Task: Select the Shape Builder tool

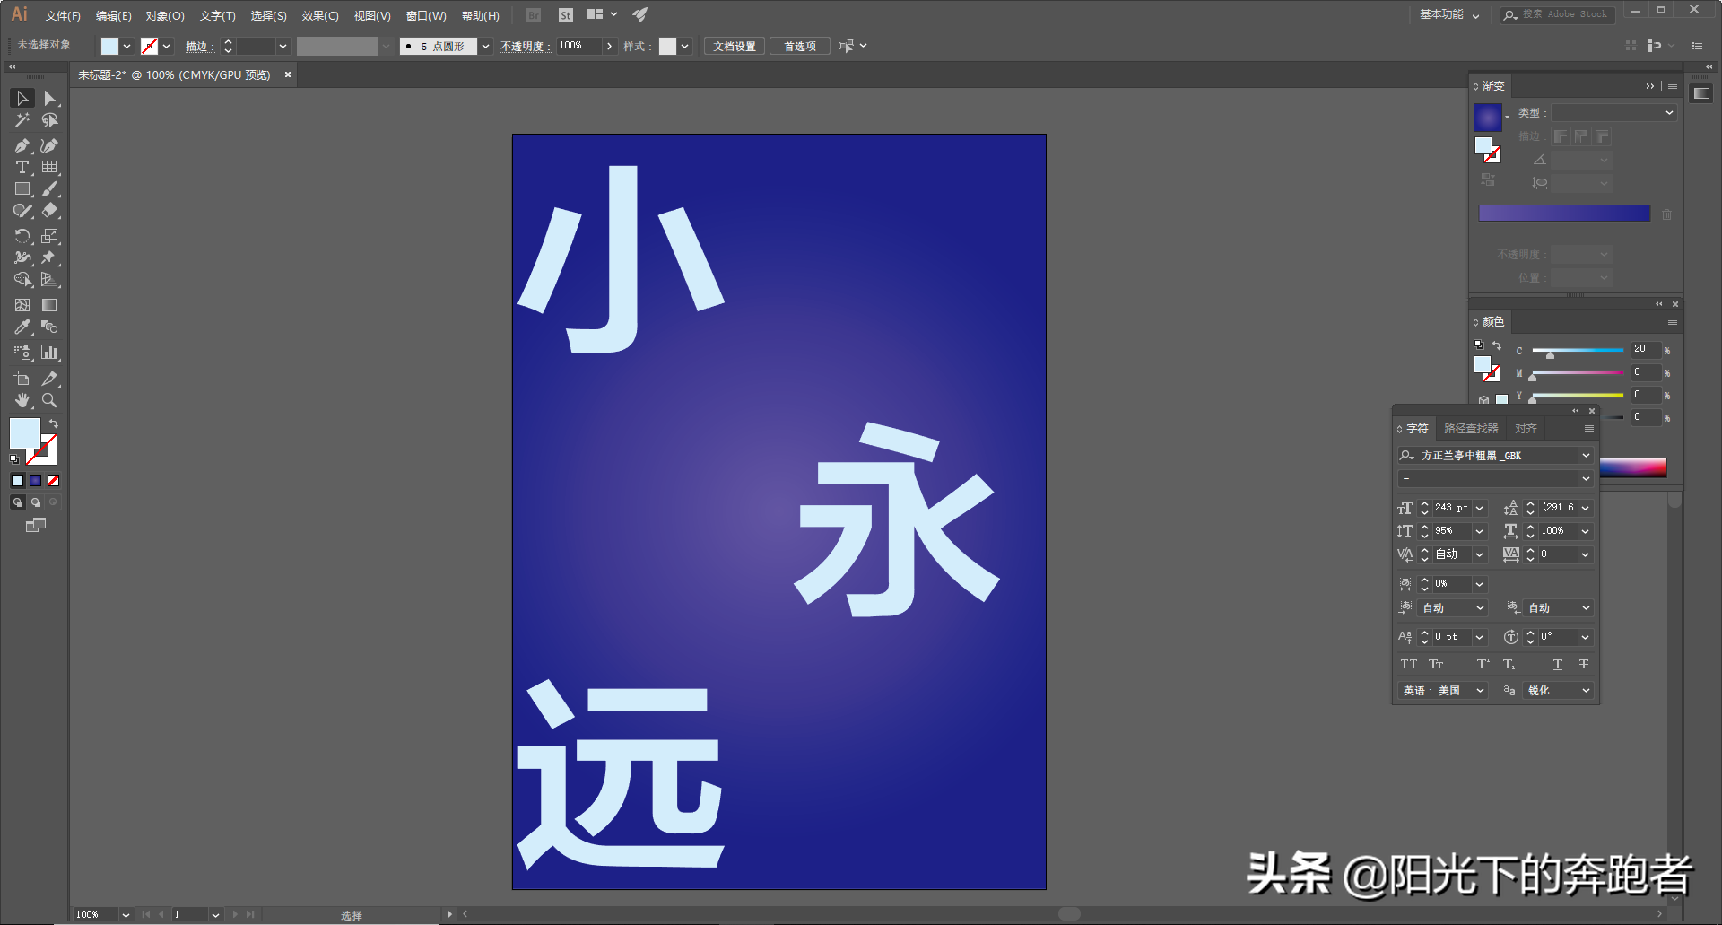Action: (22, 280)
